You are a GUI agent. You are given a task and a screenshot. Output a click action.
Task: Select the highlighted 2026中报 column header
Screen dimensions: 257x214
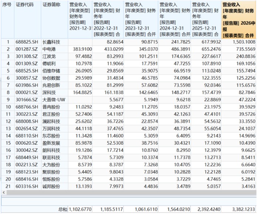coord(239,20)
